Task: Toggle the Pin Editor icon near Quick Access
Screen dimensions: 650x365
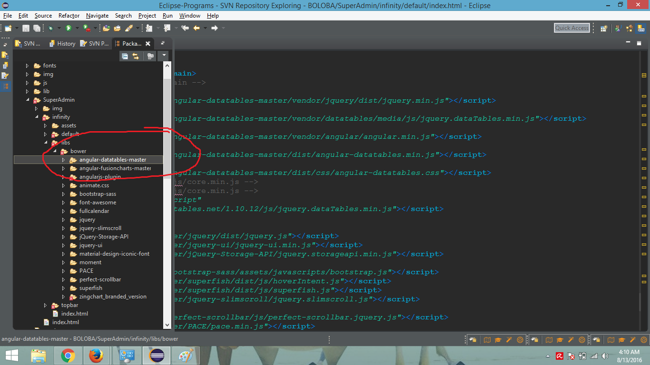Action: 604,28
